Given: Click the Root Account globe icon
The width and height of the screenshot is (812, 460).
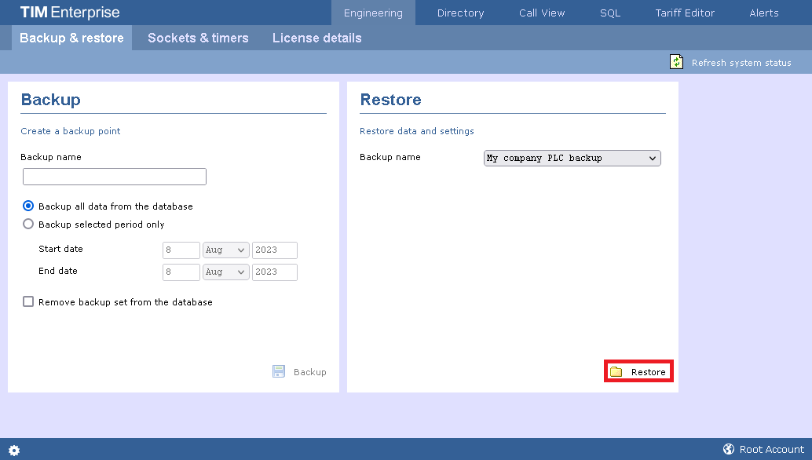Looking at the screenshot, I should click(x=729, y=450).
